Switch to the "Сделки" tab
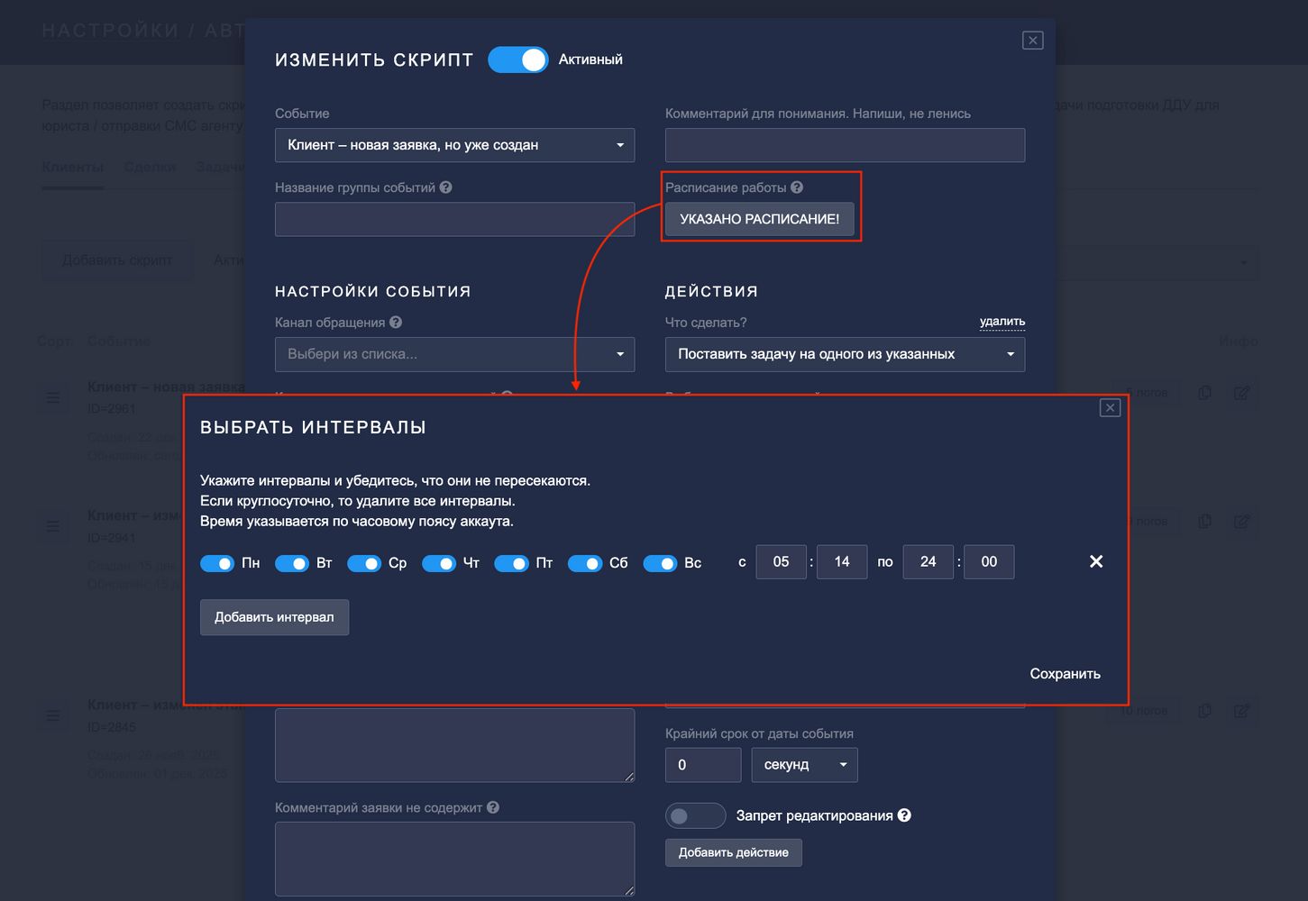 pyautogui.click(x=150, y=167)
